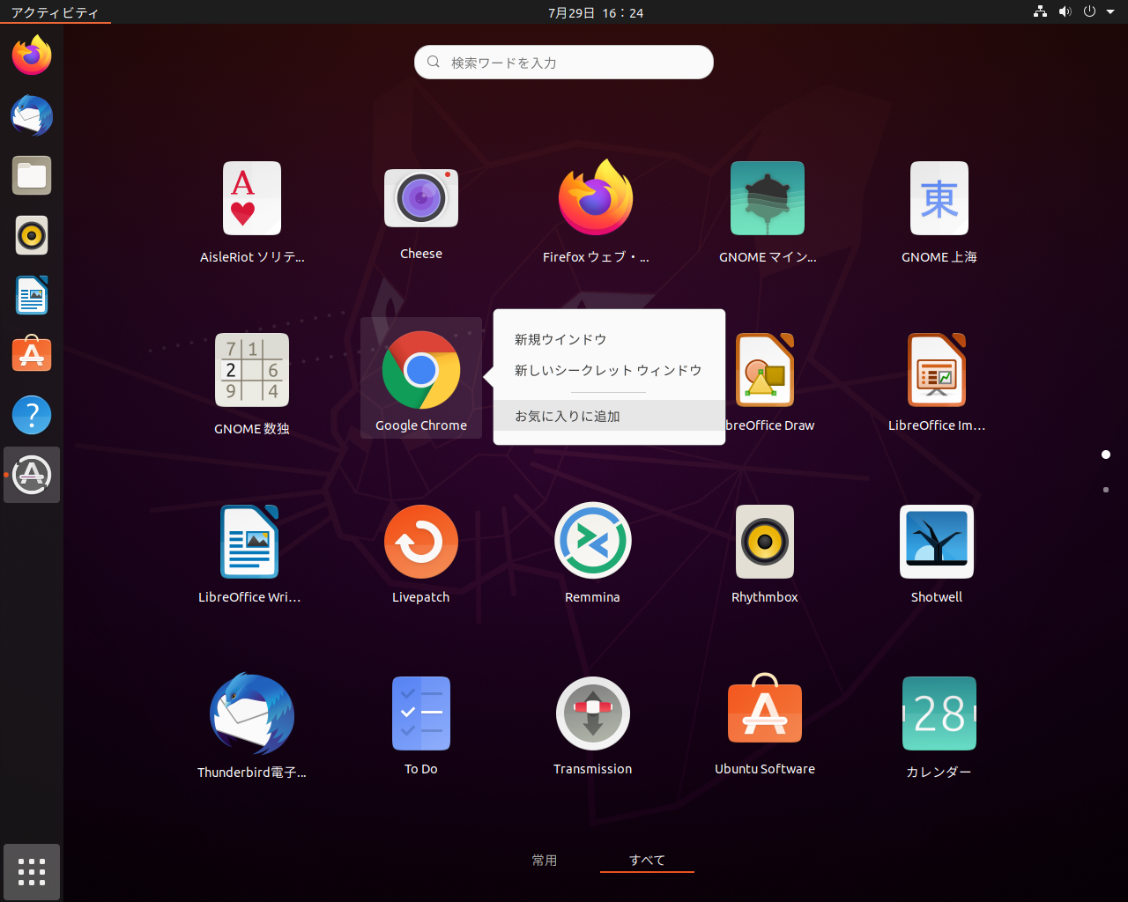Viewport: 1128px width, 902px height.
Task: Launch the Cheese webcam app
Action: [x=421, y=198]
